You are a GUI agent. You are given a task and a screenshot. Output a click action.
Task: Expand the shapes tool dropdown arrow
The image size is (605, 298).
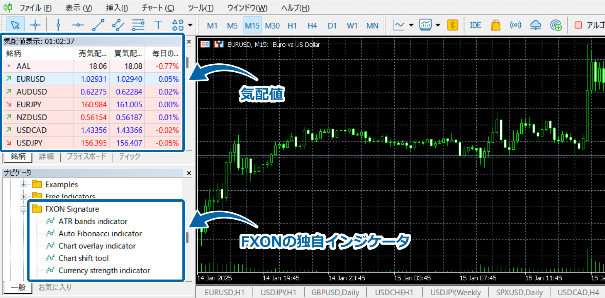pyautogui.click(x=190, y=25)
